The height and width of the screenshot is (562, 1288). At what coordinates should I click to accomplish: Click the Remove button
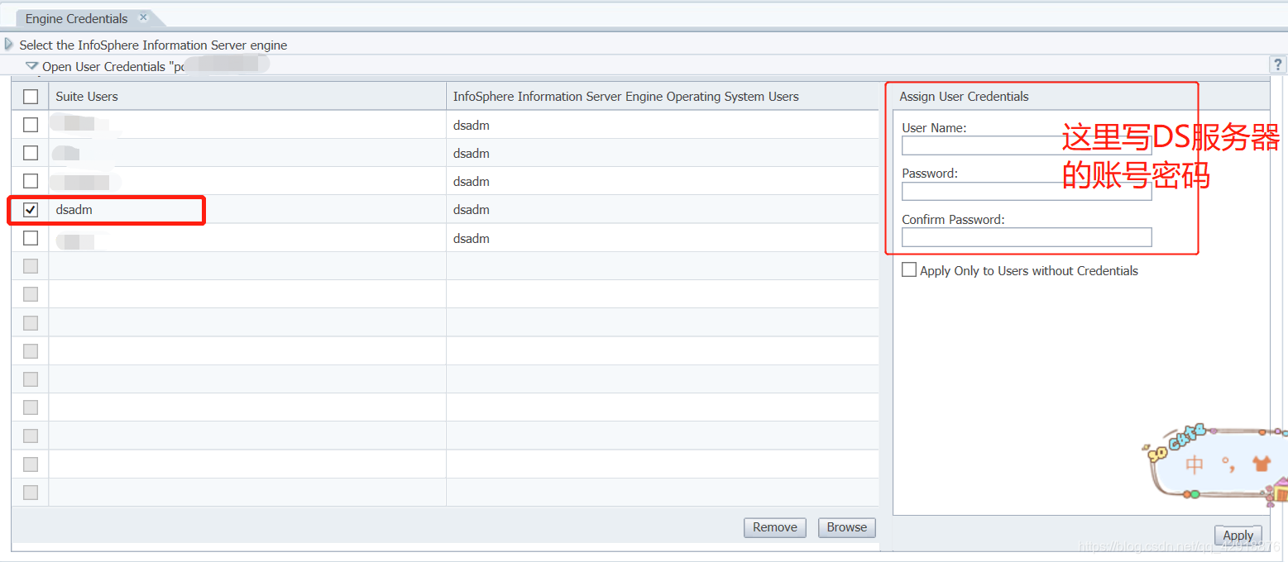775,527
